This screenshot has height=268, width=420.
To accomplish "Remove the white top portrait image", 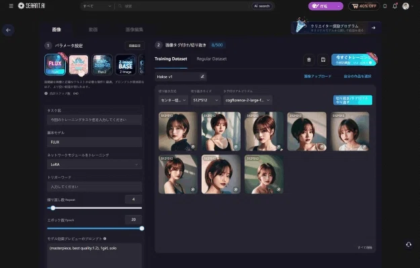I will (x=364, y=146).
